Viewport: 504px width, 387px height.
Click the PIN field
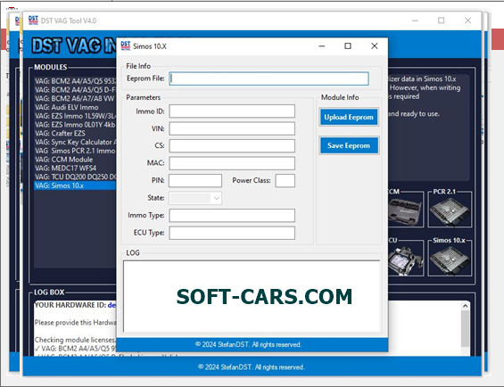(x=195, y=181)
